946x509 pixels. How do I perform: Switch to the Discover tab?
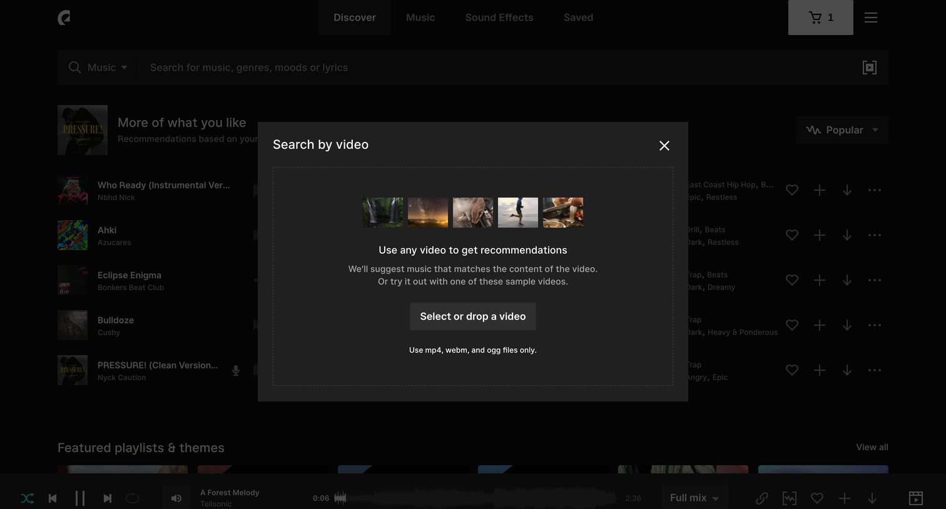pos(355,18)
